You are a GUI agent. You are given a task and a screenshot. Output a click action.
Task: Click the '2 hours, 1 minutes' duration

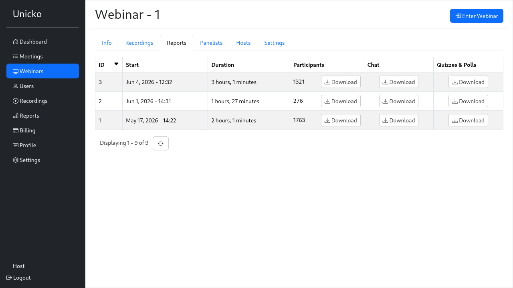pyautogui.click(x=234, y=120)
